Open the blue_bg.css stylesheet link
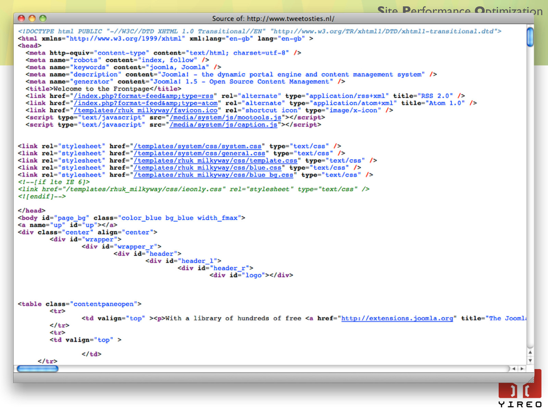Image resolution: width=548 pixels, height=411 pixels. [214, 175]
